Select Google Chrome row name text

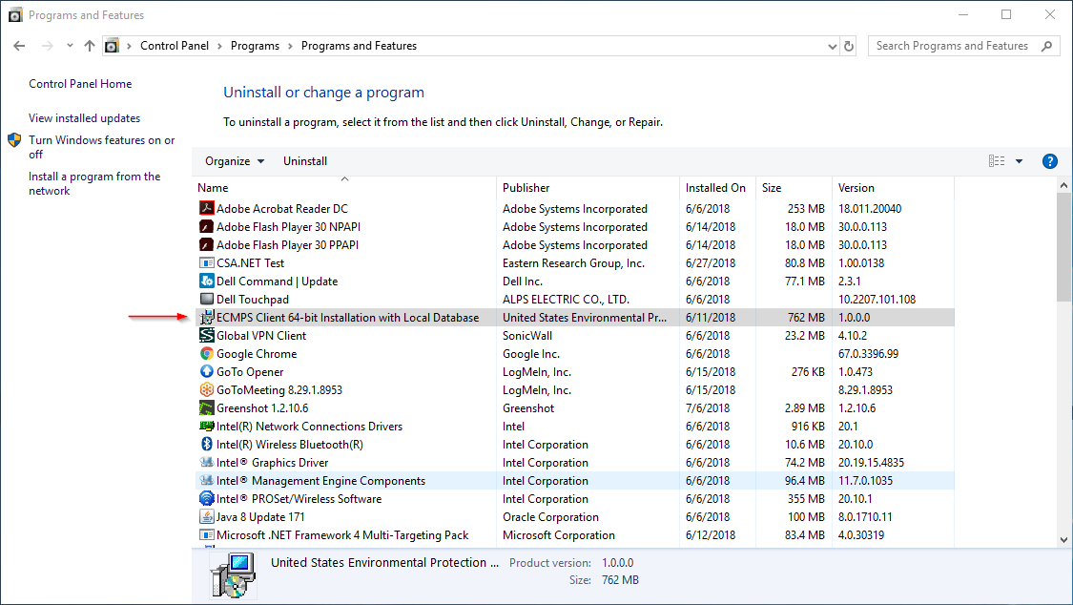pyautogui.click(x=257, y=354)
